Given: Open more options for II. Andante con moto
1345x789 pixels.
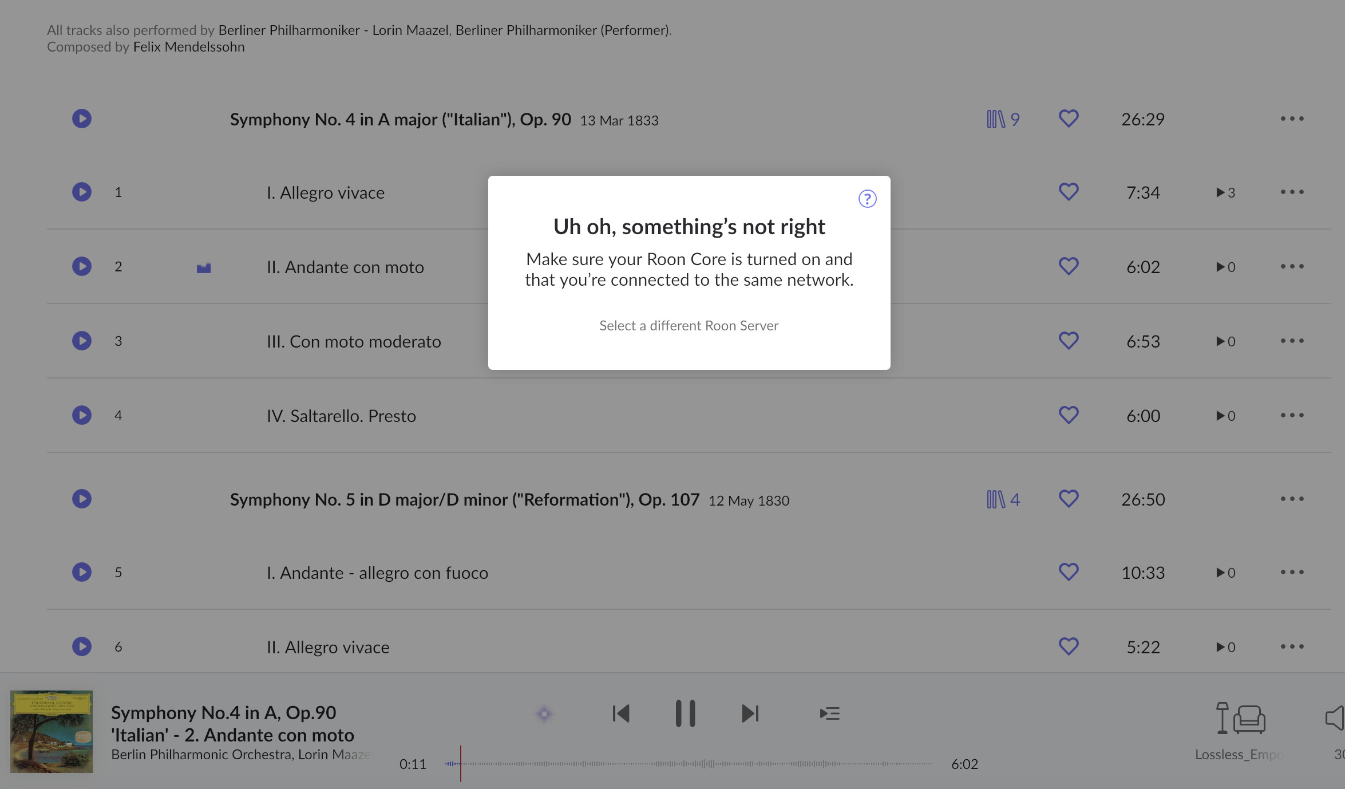Looking at the screenshot, I should (x=1292, y=266).
